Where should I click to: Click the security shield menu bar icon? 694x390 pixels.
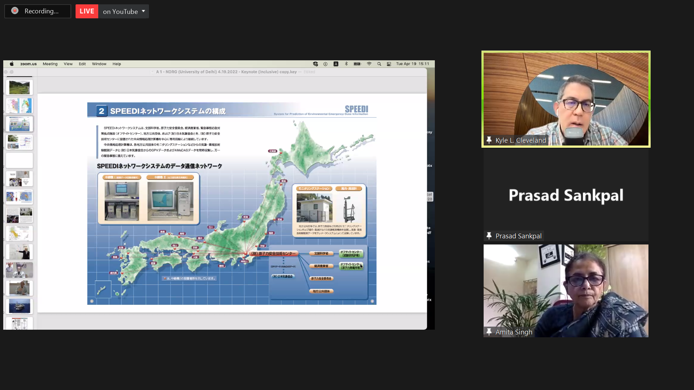pos(316,64)
